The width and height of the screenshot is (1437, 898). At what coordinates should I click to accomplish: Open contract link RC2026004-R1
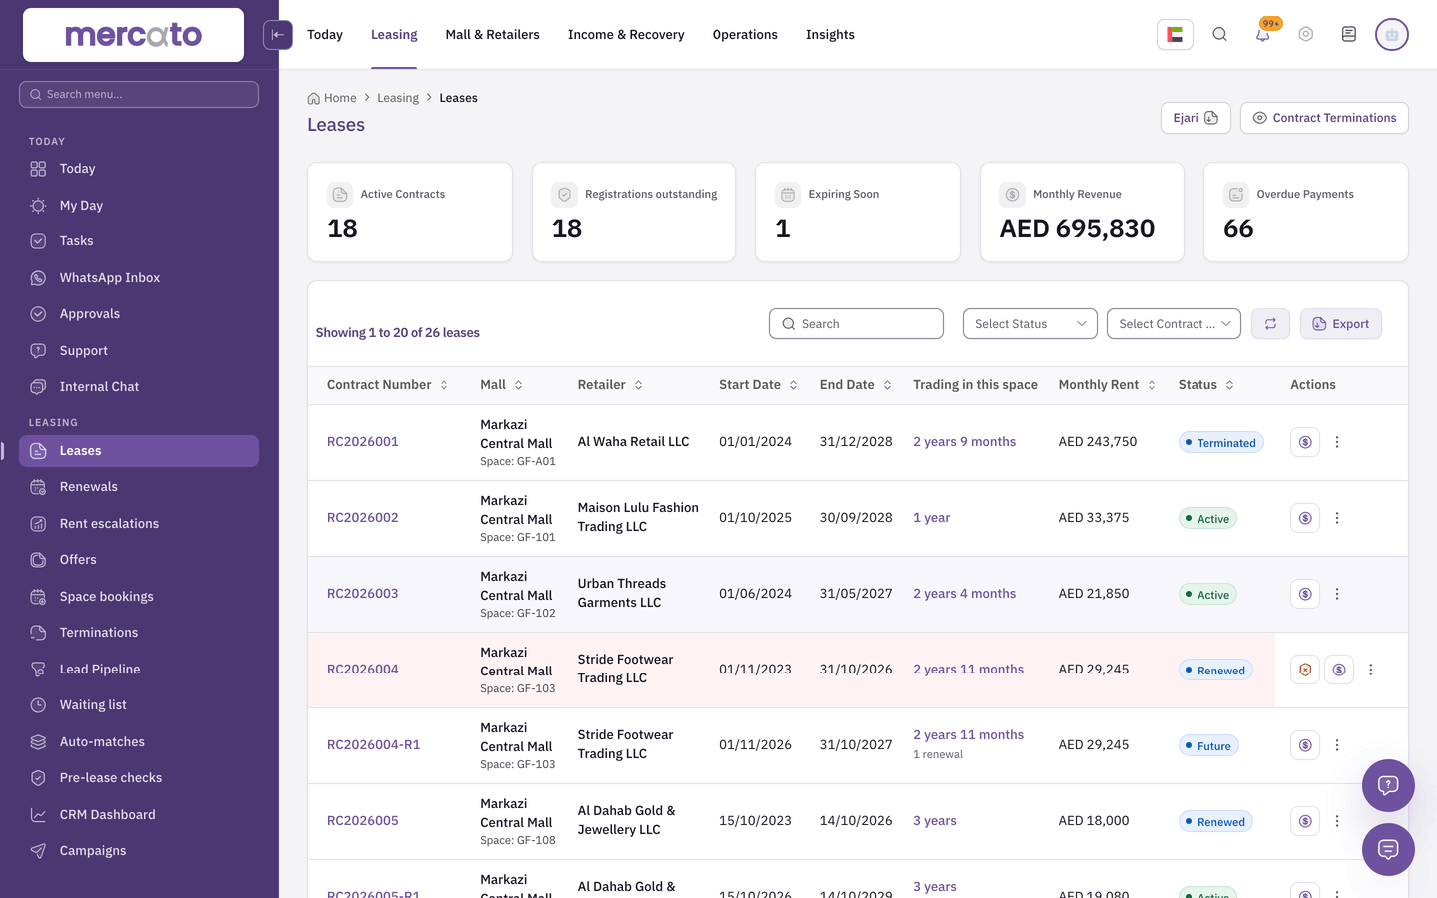374,745
